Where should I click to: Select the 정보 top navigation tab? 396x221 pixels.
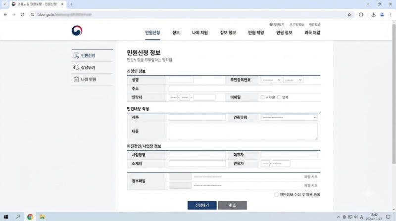tap(176, 33)
